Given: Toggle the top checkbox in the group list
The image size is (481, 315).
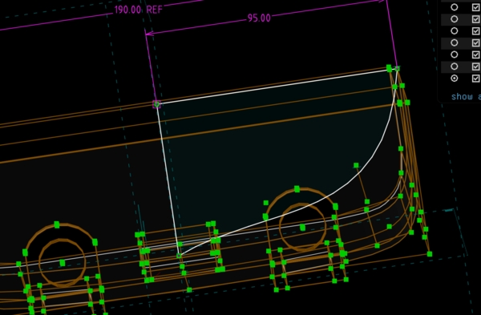Looking at the screenshot, I should pyautogui.click(x=476, y=7).
